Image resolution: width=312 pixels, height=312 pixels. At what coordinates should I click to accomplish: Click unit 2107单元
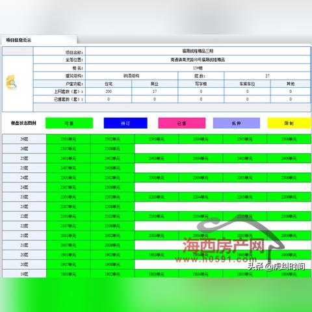click(68, 226)
